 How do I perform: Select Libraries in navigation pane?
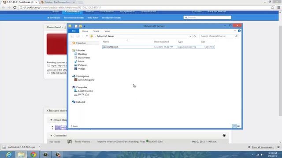click(81, 50)
